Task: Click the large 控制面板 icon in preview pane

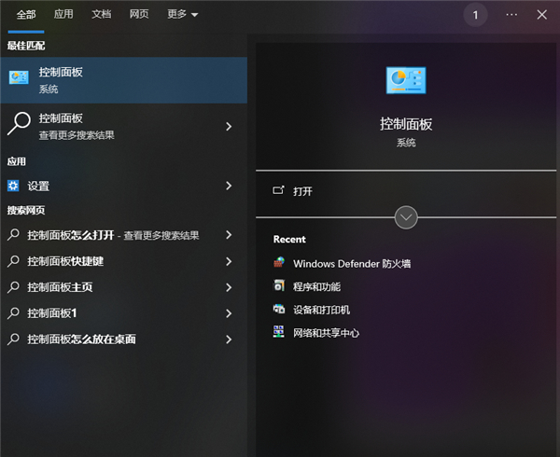Action: point(406,80)
